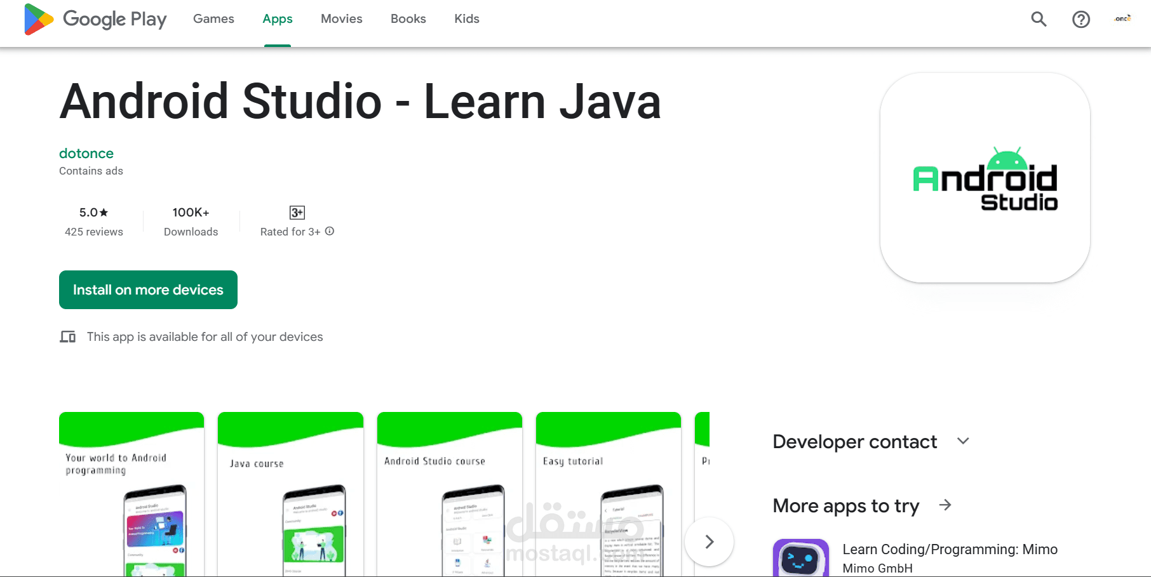This screenshot has height=577, width=1151.
Task: Click Install on more devices button
Action: (148, 289)
